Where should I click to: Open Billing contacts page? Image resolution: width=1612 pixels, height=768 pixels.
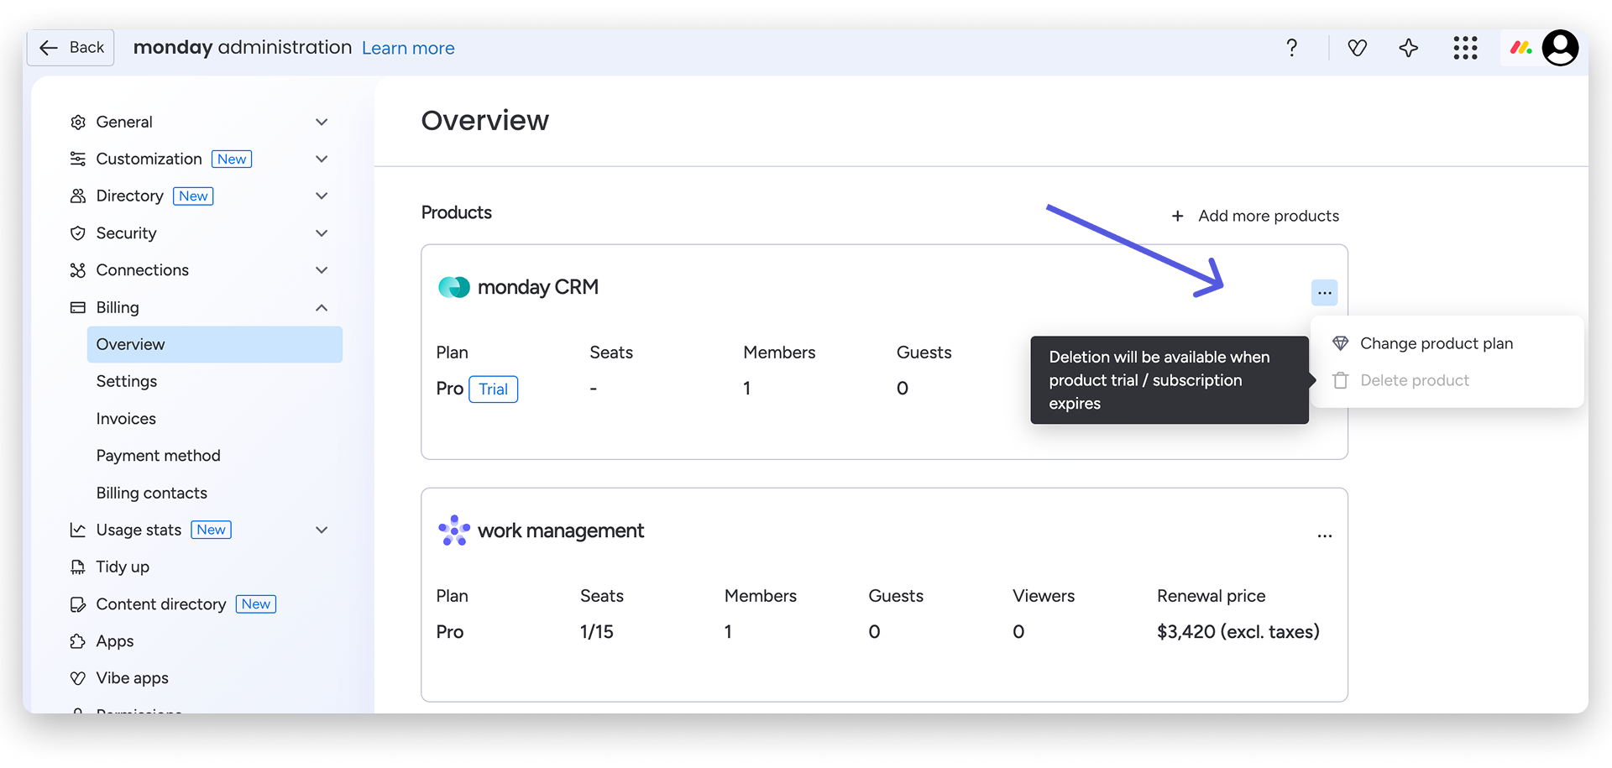(151, 494)
